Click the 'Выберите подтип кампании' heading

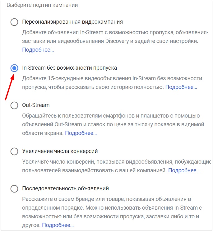42,5
